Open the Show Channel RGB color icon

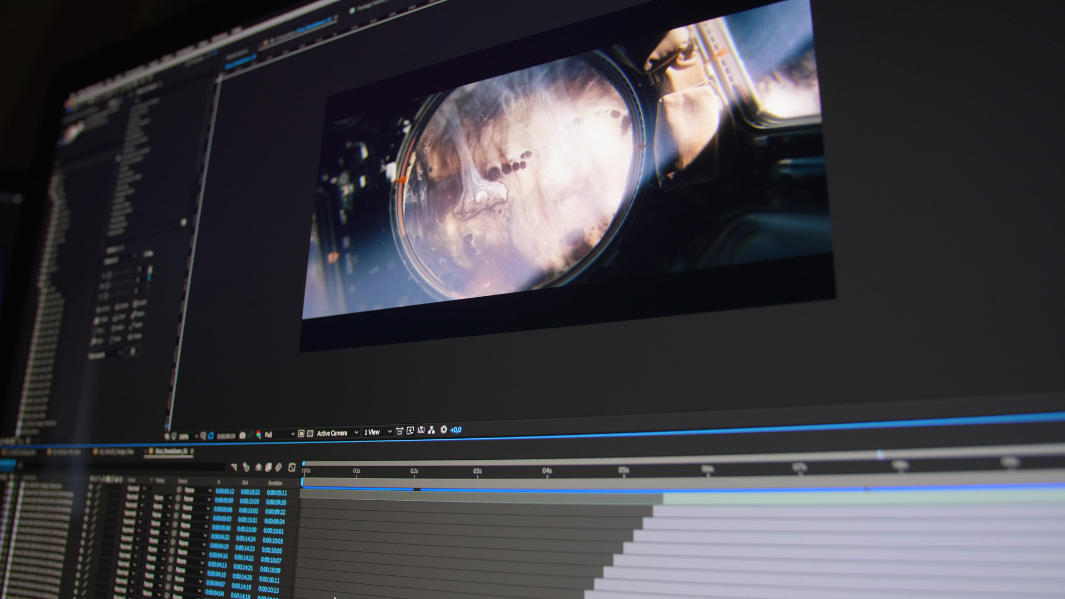[258, 434]
